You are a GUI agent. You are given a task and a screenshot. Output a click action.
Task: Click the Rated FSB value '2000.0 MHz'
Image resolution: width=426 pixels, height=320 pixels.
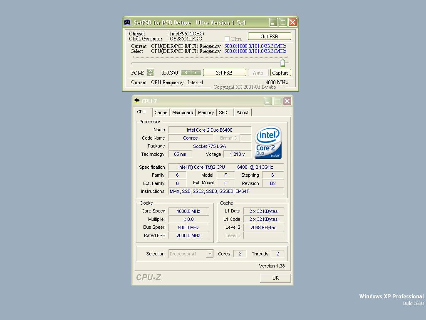point(188,235)
